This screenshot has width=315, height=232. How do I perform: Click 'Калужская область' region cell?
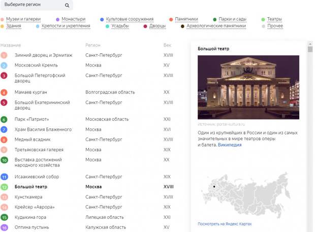[x=106, y=227]
